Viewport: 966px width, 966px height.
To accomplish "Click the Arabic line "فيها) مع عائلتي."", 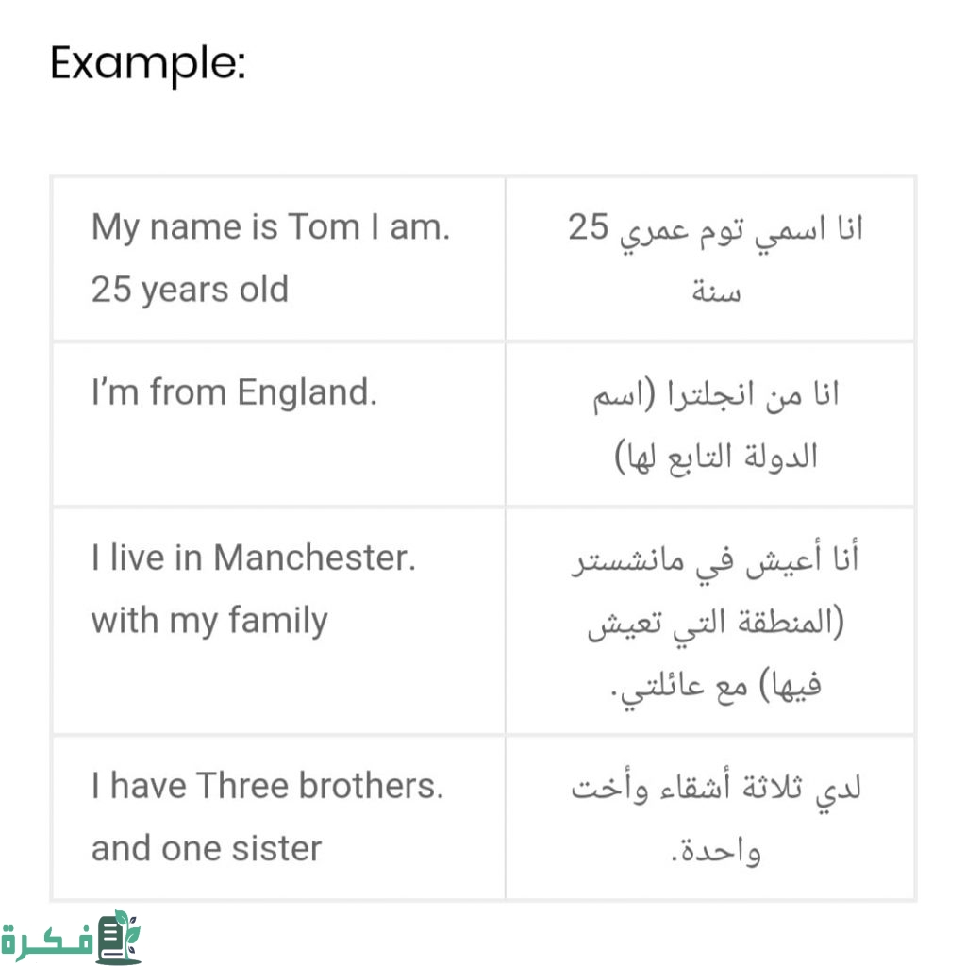I will [x=716, y=685].
